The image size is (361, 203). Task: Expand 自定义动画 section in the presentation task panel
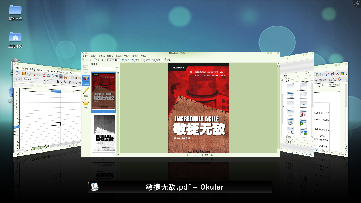click(289, 140)
